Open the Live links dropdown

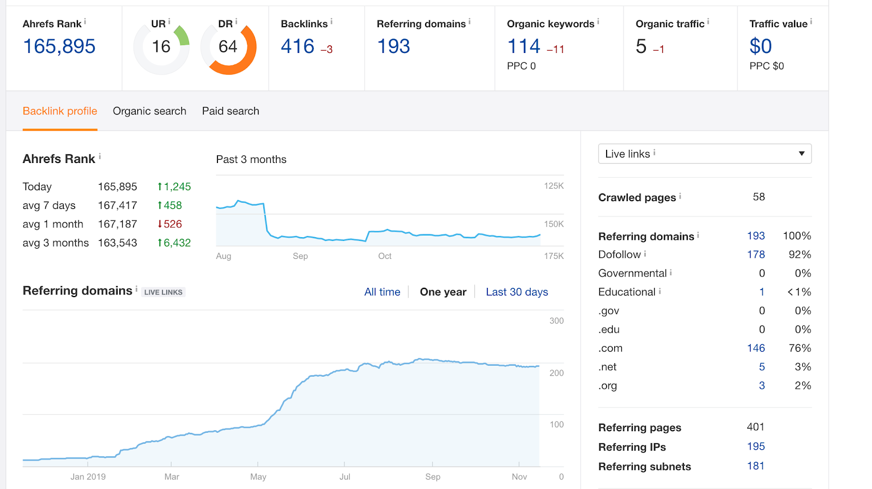pos(704,154)
